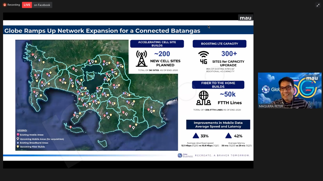Screen dimensions: 323x181
Task: Click the 'SITES for CAPACITY UPGRADE' text
Action: coord(228,63)
